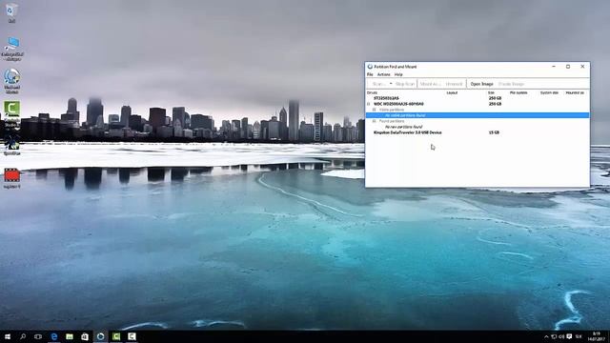Open the Store from the taskbar

[85, 336]
